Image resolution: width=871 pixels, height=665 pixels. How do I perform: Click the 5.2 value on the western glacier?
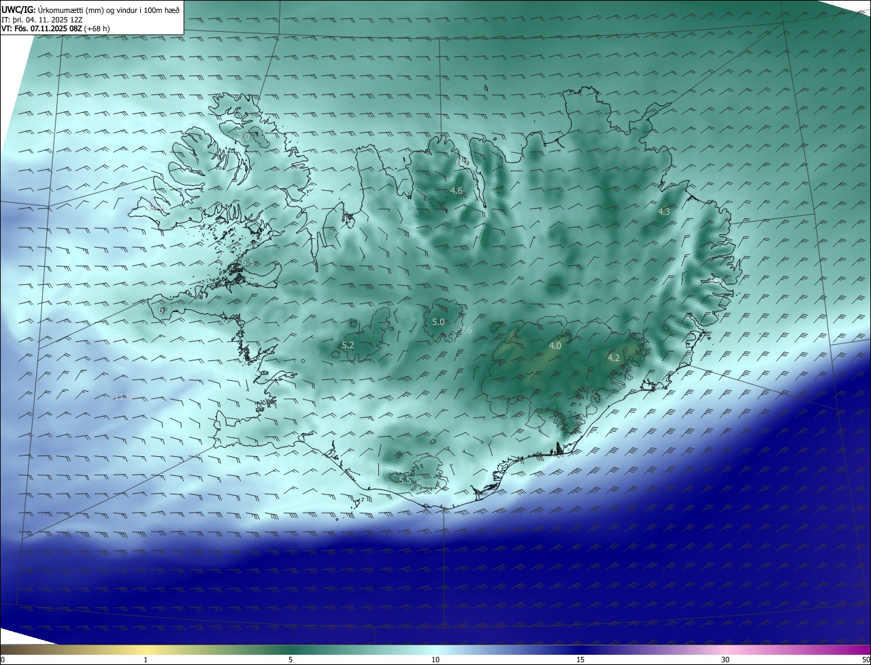(348, 345)
